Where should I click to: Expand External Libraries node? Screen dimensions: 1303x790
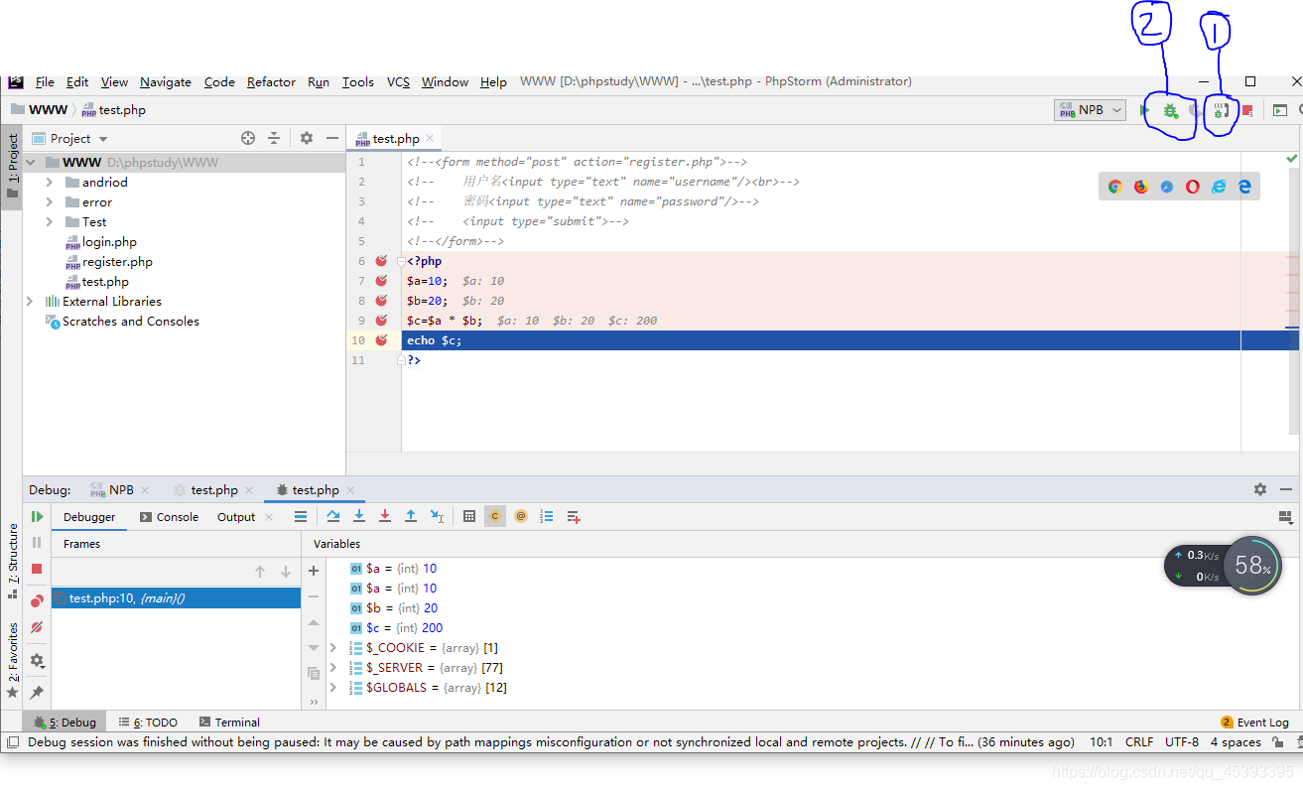(31, 302)
